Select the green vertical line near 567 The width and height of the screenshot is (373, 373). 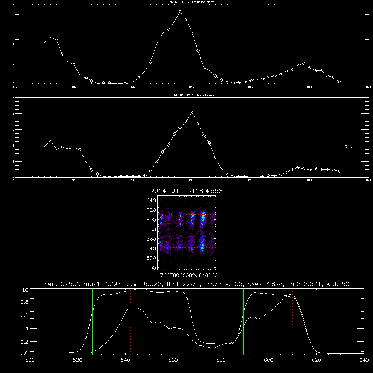tap(191, 322)
